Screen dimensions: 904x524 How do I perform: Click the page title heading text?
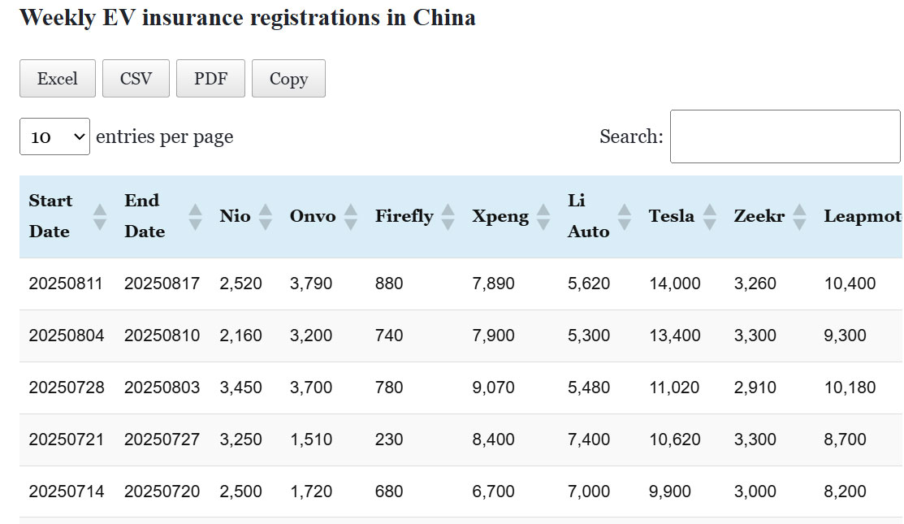coord(247,17)
